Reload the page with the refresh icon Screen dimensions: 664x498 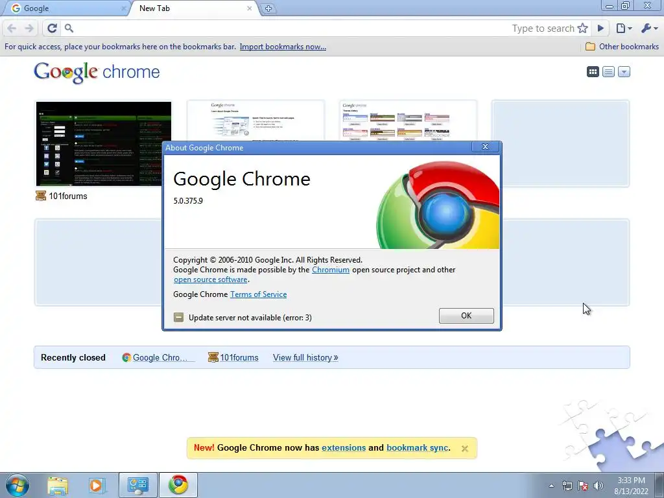tap(52, 29)
